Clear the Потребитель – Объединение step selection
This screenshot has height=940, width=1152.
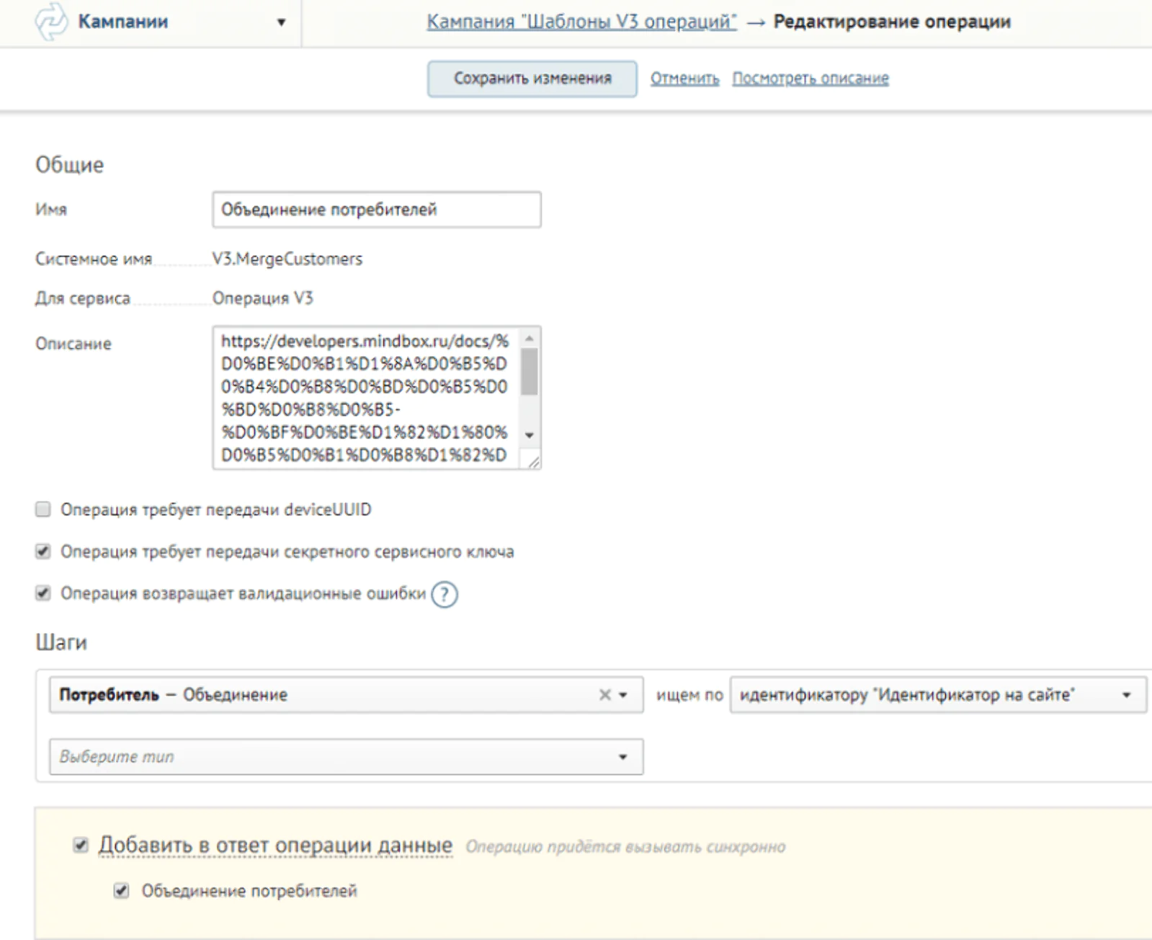point(604,695)
